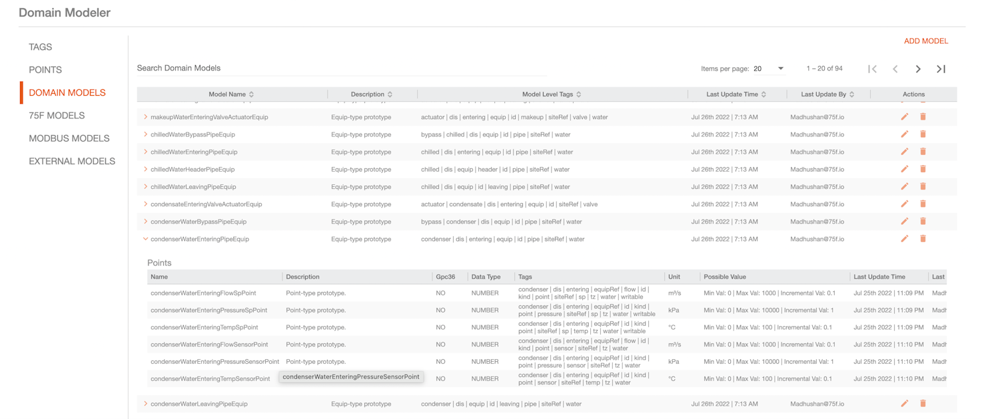
Task: Open the Items per page dropdown
Action: pos(768,69)
